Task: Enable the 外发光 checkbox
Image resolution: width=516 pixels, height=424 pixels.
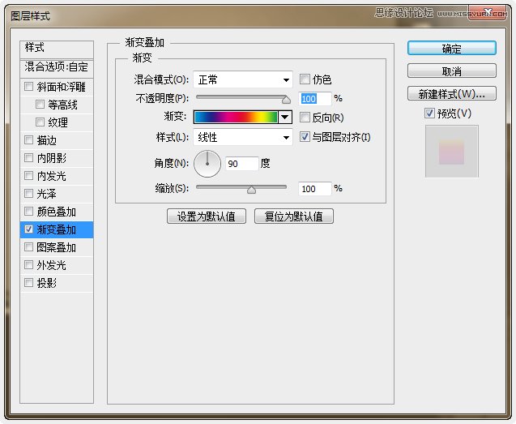Action: (x=28, y=264)
